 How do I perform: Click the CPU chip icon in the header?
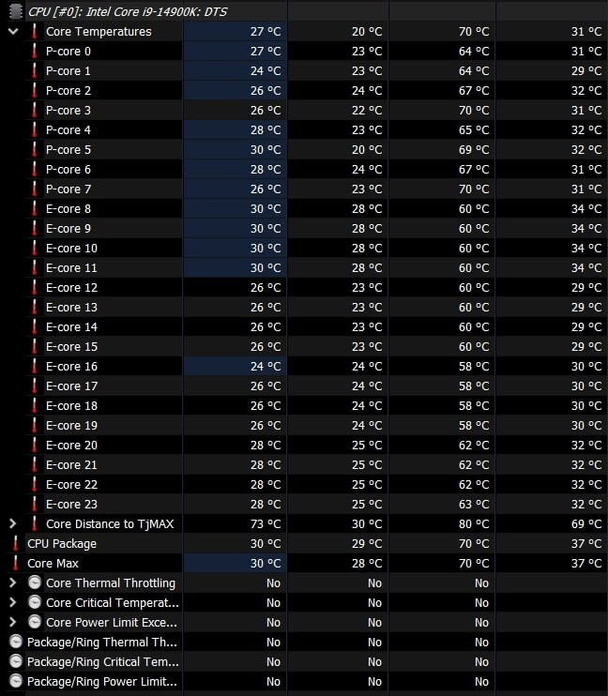coord(16,11)
